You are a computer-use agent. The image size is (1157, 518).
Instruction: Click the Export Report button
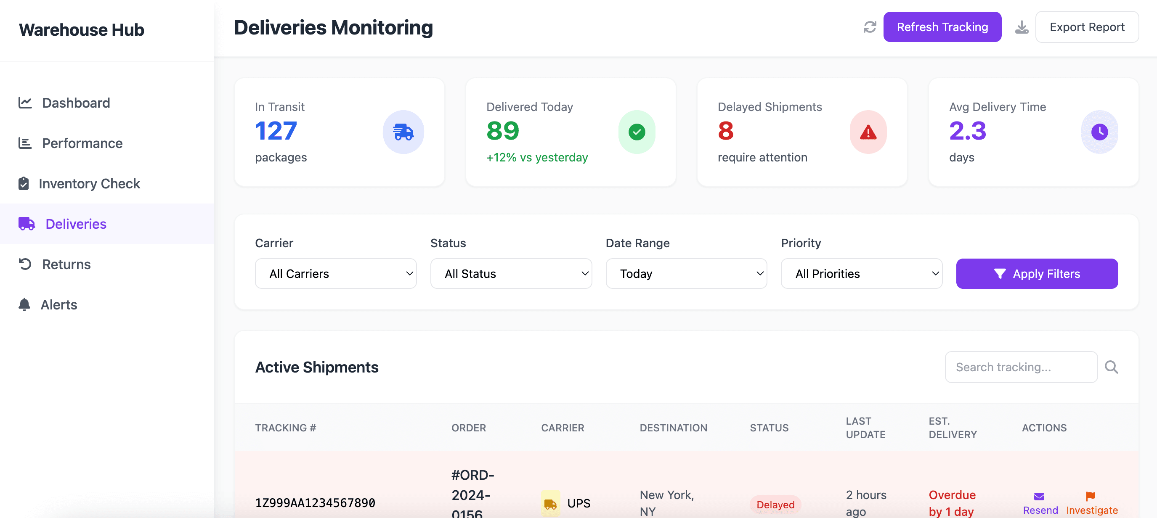1088,27
